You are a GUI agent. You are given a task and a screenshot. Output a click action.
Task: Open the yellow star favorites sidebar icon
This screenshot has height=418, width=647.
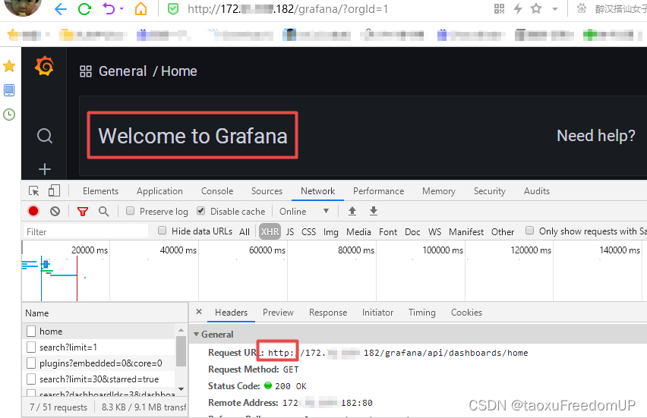pyautogui.click(x=9, y=66)
